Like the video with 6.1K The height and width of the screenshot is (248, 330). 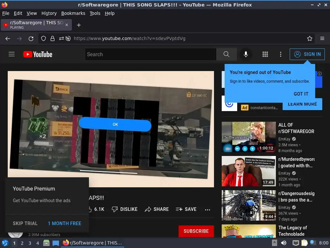(x=96, y=209)
